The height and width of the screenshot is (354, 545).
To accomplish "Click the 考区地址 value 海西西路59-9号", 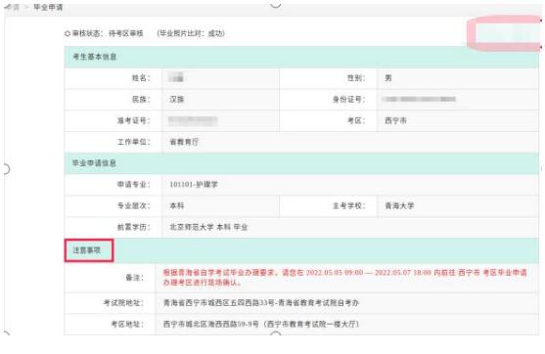I will click(261, 324).
